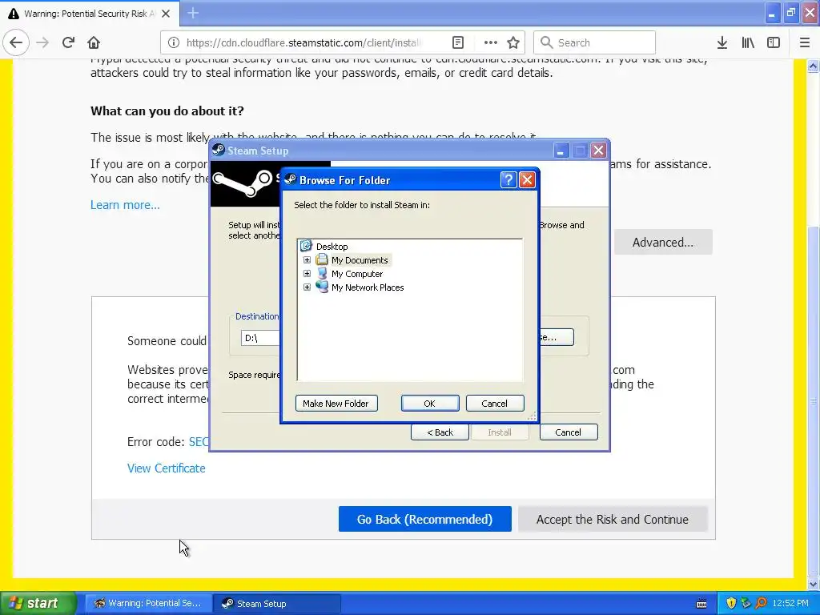This screenshot has width=820, height=615.
Task: Cancel the Steam Setup wizard
Action: 569,432
